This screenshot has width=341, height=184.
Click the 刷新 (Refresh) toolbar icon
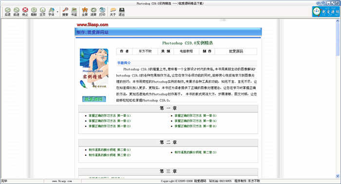click(x=34, y=12)
